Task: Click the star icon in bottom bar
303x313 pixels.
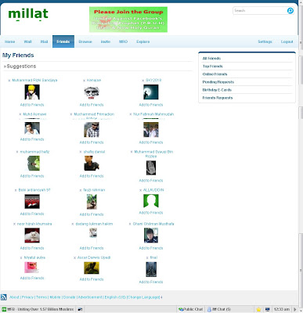Action: 258,309
